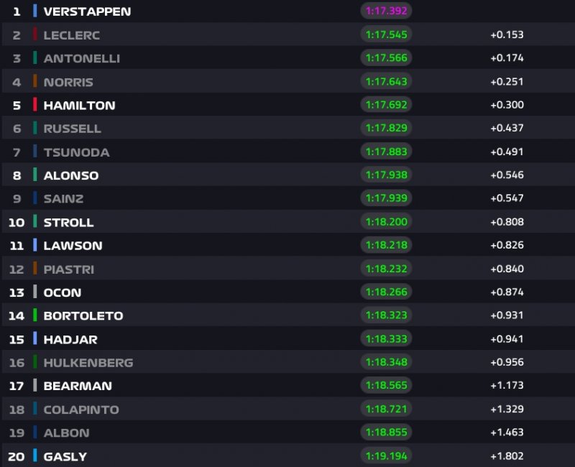Click the ANTONELLI driver name
Image resolution: width=575 pixels, height=467 pixels.
coord(81,58)
